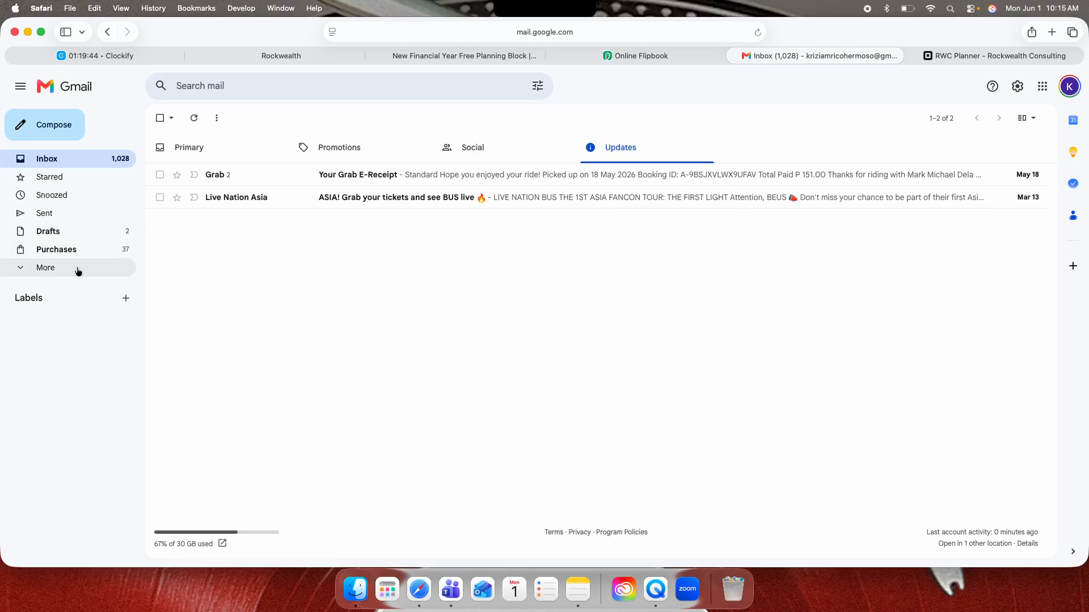The height and width of the screenshot is (612, 1089).
Task: Select the Live Nation Asia email checkbox
Action: (x=160, y=197)
